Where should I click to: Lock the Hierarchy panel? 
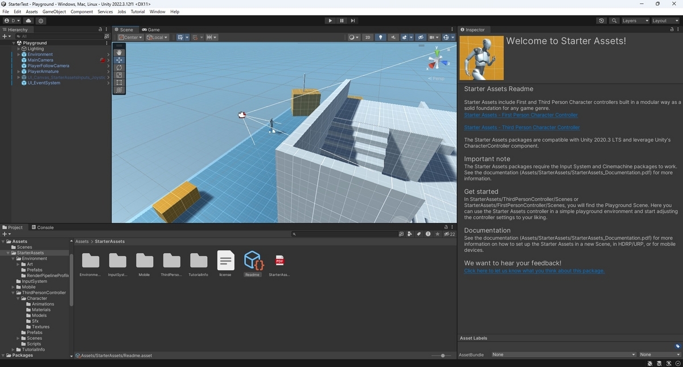coord(101,30)
